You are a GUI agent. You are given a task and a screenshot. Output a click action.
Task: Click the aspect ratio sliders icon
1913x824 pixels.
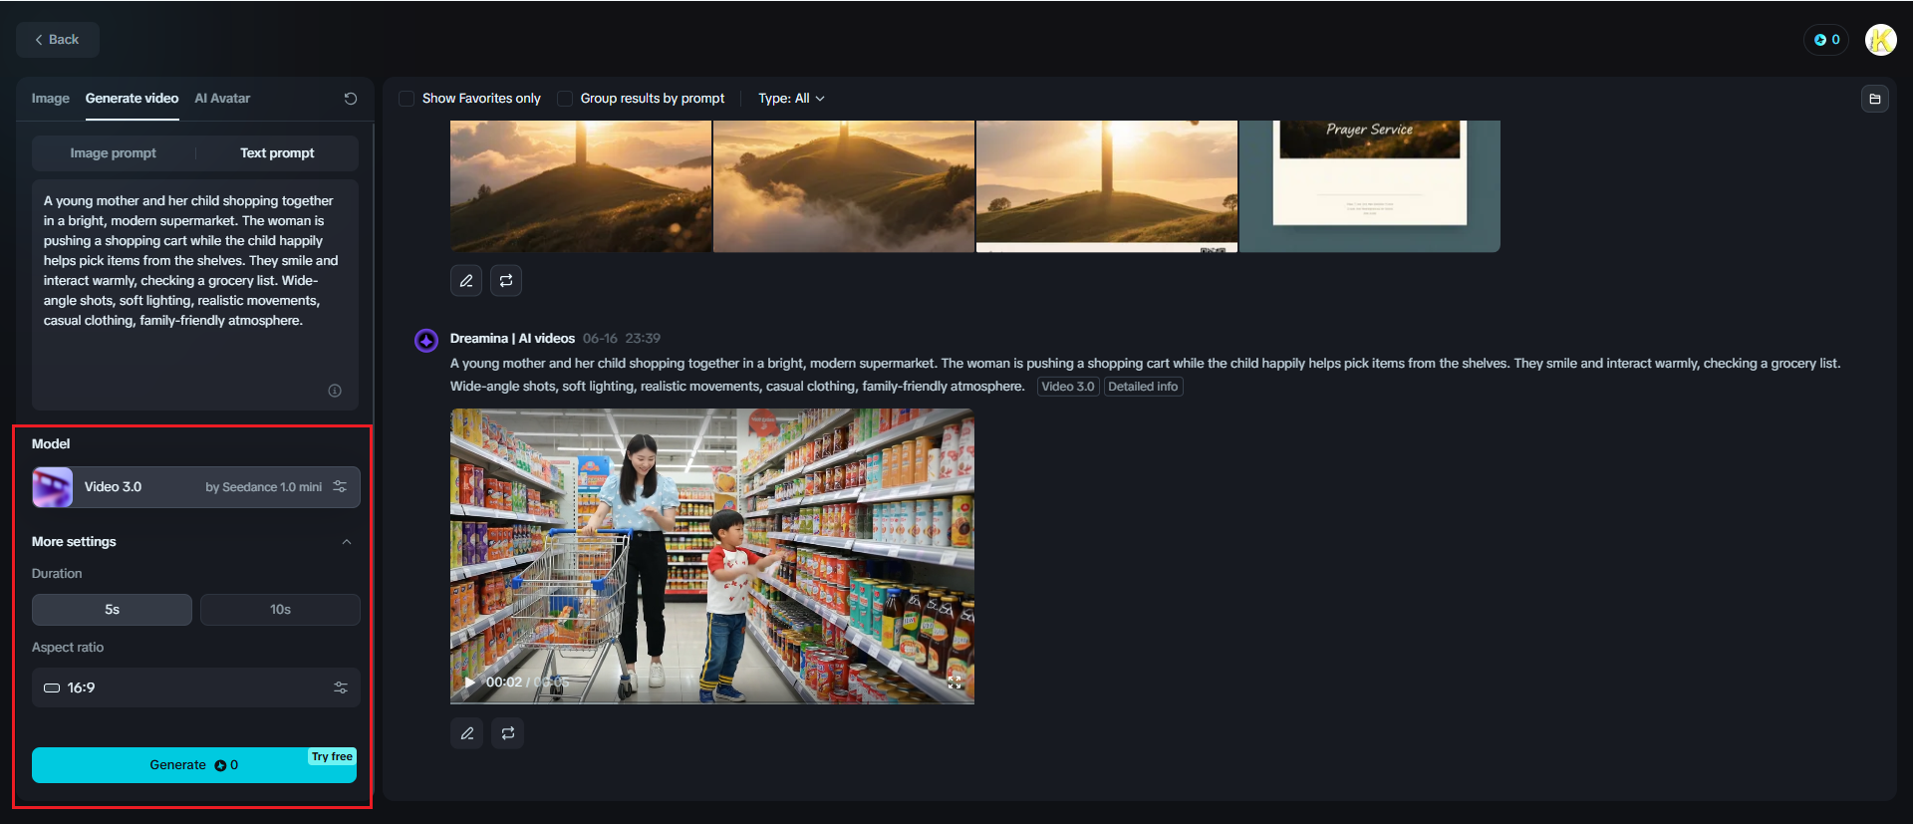[x=341, y=687]
